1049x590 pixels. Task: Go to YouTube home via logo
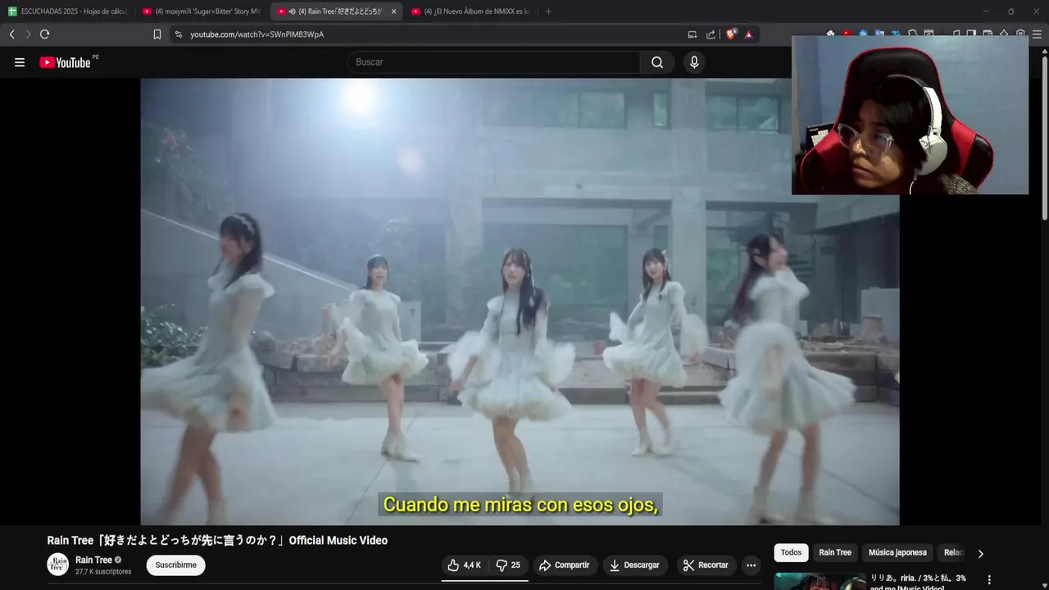65,62
